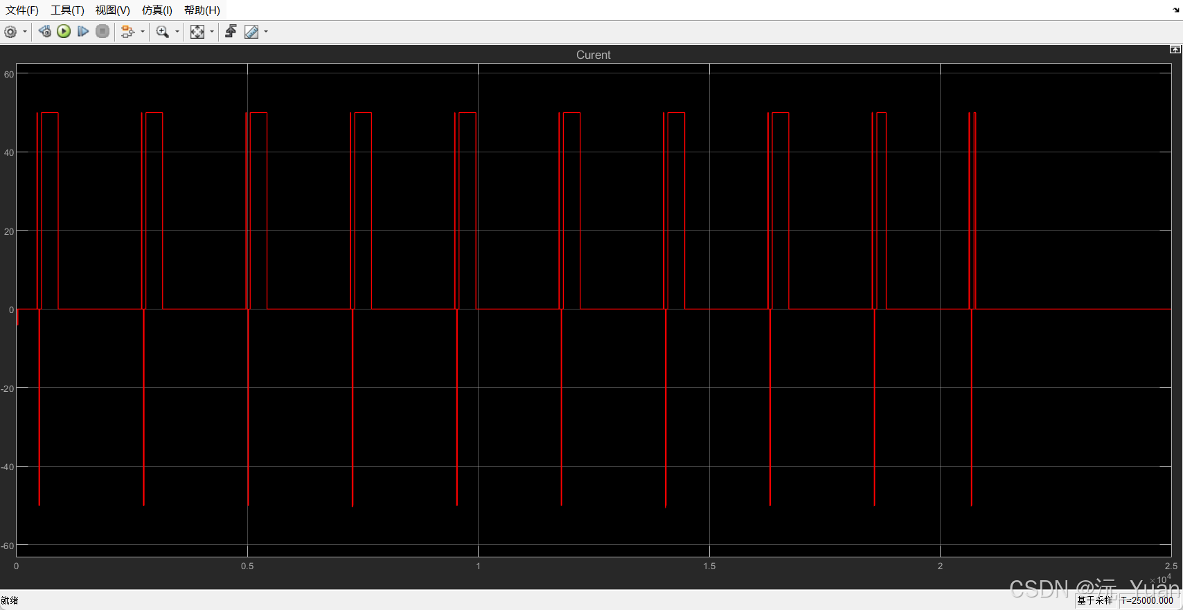Screen dimensions: 1183x610
Task: Open the 仿真(I) menu
Action: click(x=157, y=10)
